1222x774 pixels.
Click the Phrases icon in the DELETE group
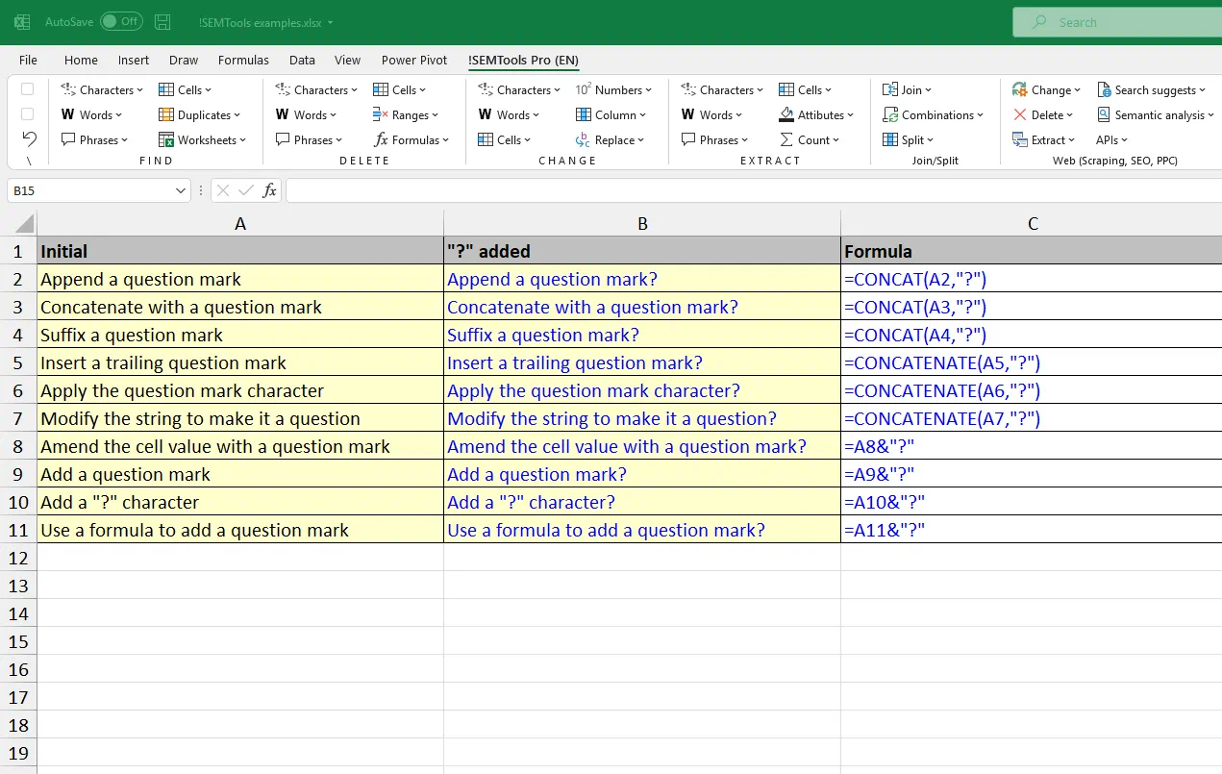(x=283, y=139)
